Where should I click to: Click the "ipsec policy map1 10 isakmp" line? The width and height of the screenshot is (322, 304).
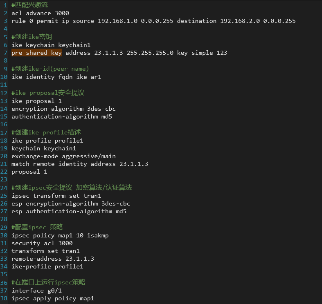(x=60, y=235)
